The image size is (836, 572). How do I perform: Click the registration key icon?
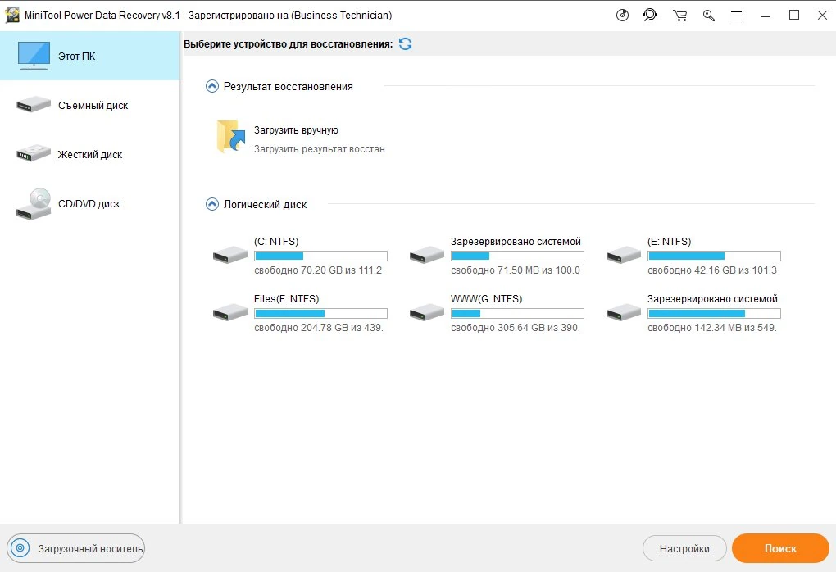pyautogui.click(x=709, y=16)
